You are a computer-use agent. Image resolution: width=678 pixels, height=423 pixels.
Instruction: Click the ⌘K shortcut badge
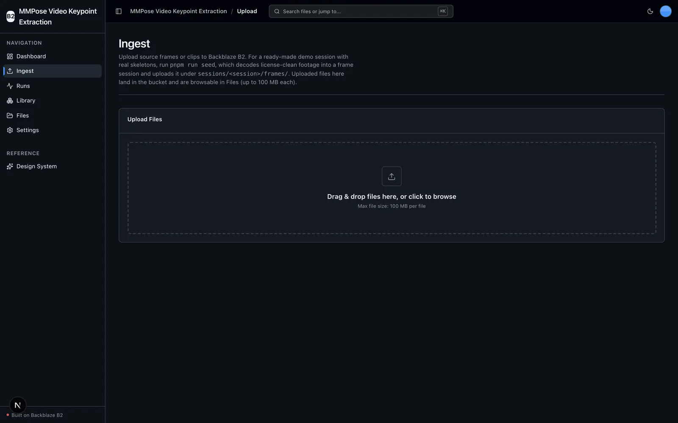click(443, 11)
